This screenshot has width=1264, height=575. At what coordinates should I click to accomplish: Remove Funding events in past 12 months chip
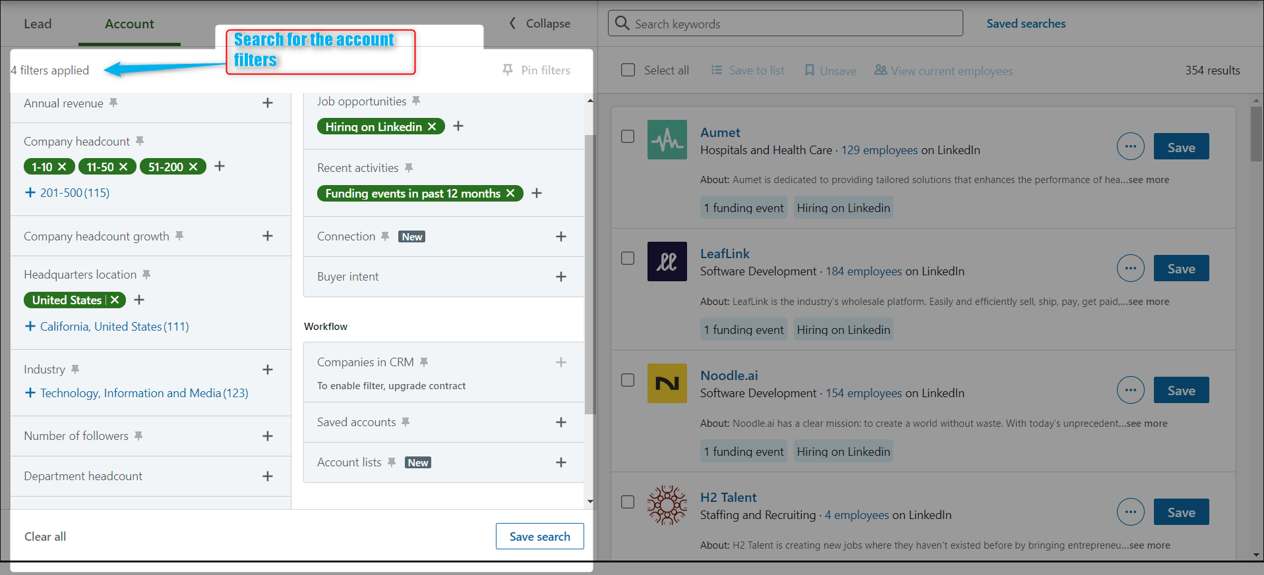coord(510,193)
